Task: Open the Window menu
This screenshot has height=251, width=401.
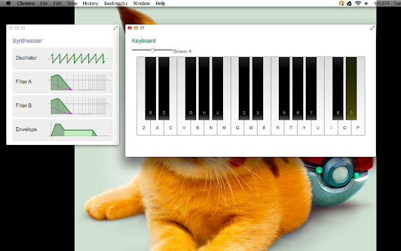Action: pyautogui.click(x=142, y=3)
